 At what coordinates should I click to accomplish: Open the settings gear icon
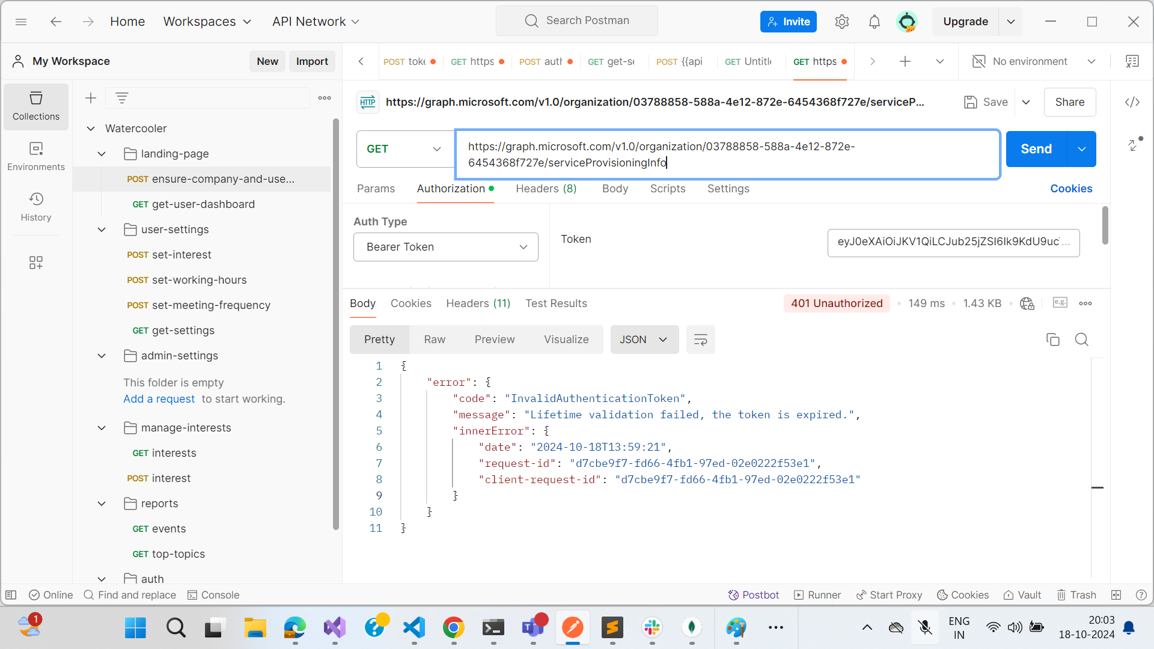(841, 22)
